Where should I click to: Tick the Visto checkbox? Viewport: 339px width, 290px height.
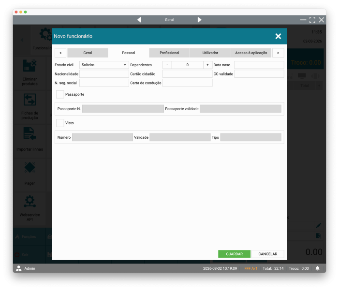[x=60, y=123]
